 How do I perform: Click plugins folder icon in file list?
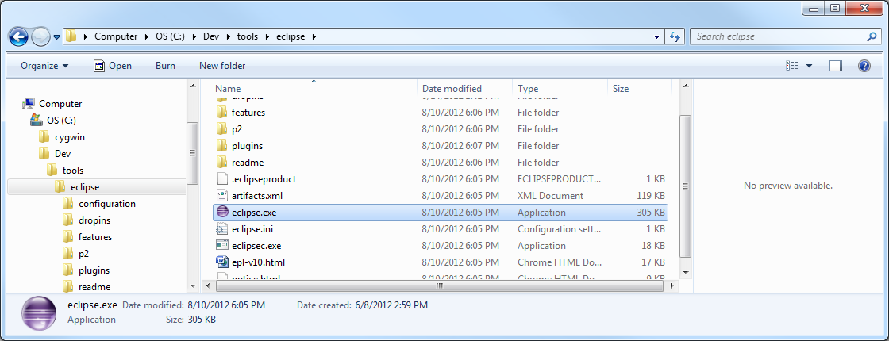221,146
